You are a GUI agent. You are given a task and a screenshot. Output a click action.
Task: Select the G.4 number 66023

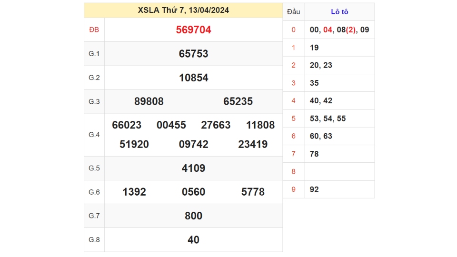click(x=127, y=125)
